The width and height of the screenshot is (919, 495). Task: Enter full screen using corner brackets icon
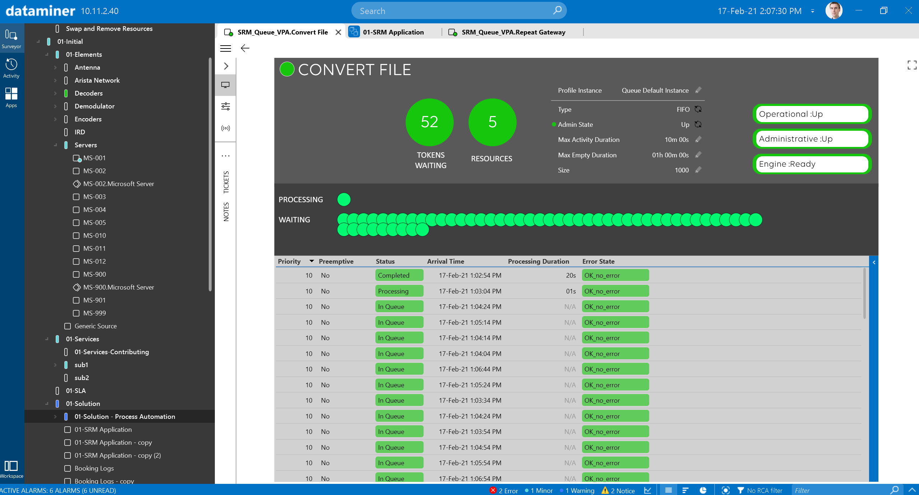(x=911, y=65)
